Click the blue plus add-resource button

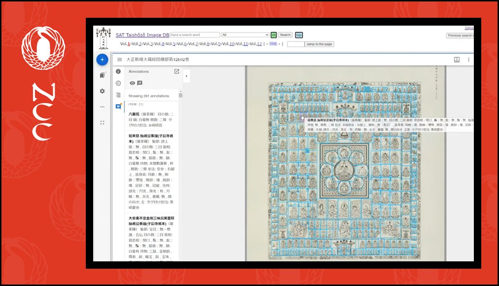[x=102, y=60]
